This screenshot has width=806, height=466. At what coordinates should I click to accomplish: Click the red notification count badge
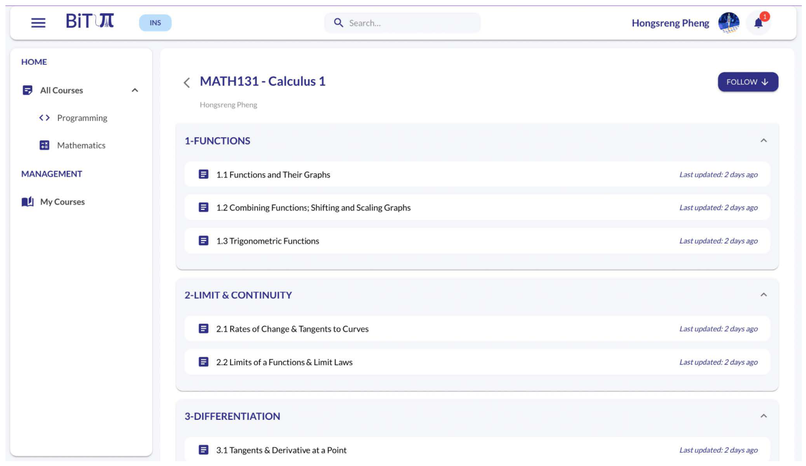[x=765, y=17]
